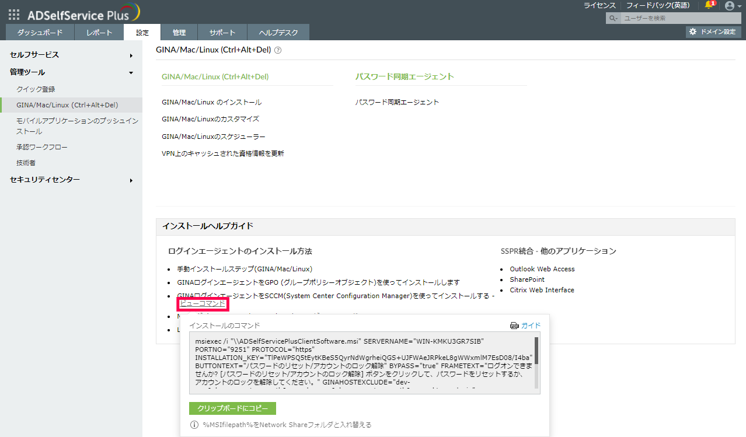
Task: Click the ドメイン設定 gear button
Action: [713, 32]
